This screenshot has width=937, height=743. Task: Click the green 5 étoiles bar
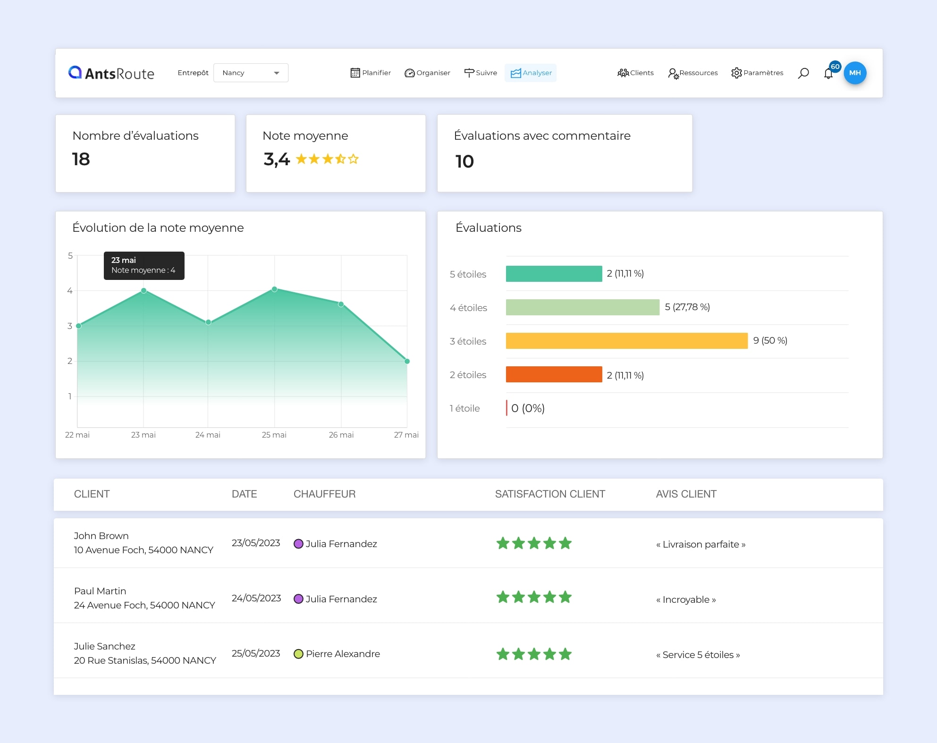(554, 274)
